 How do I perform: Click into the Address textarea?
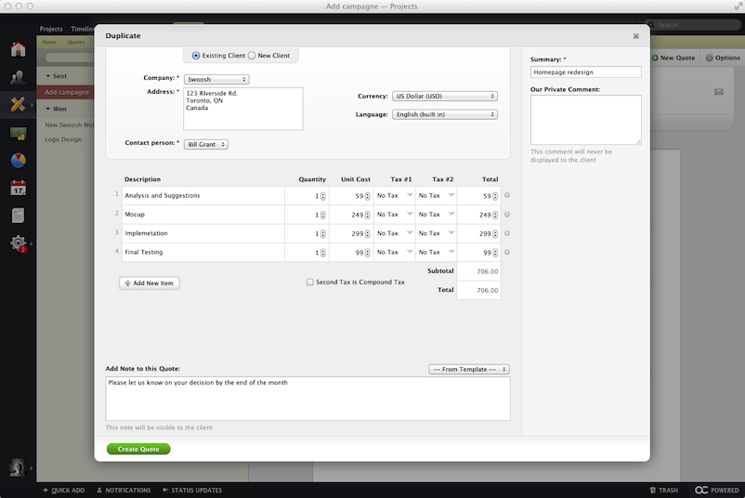pyautogui.click(x=243, y=109)
